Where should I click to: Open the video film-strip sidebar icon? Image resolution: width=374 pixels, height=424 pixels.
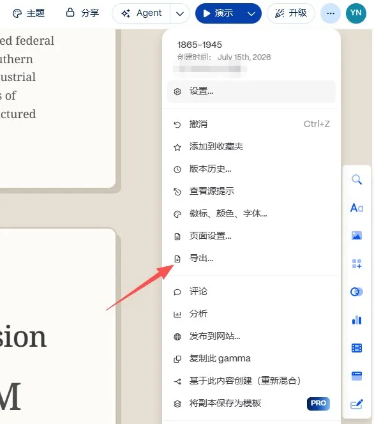[x=357, y=348]
